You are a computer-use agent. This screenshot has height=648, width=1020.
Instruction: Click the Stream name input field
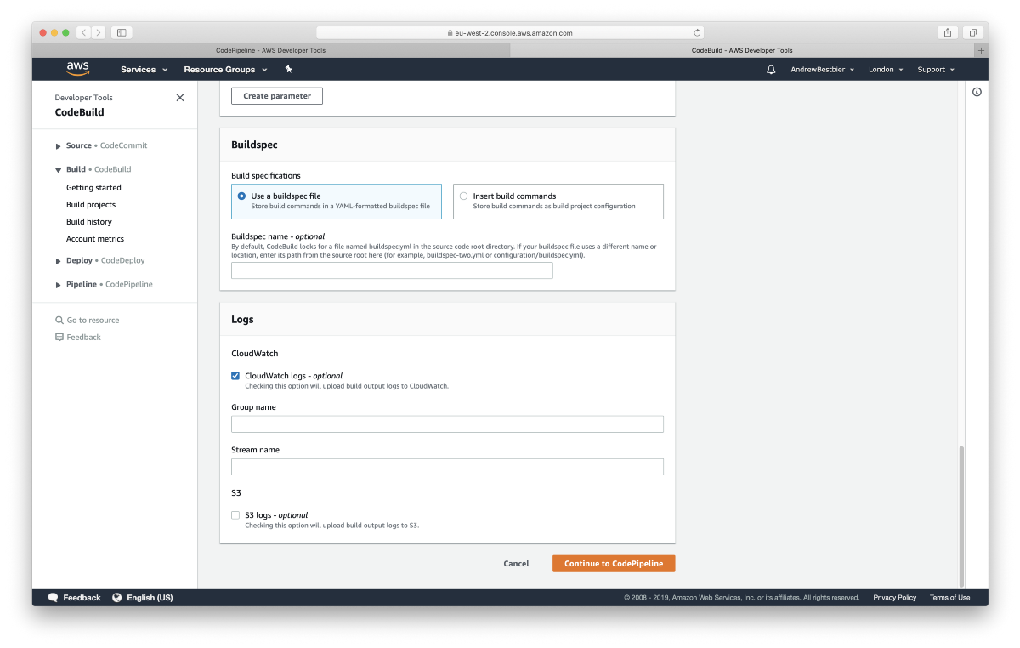tap(447, 467)
